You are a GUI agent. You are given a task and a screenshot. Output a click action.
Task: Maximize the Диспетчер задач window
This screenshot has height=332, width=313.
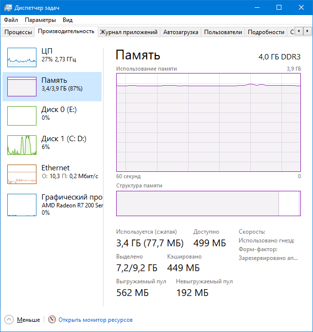pyautogui.click(x=279, y=8)
